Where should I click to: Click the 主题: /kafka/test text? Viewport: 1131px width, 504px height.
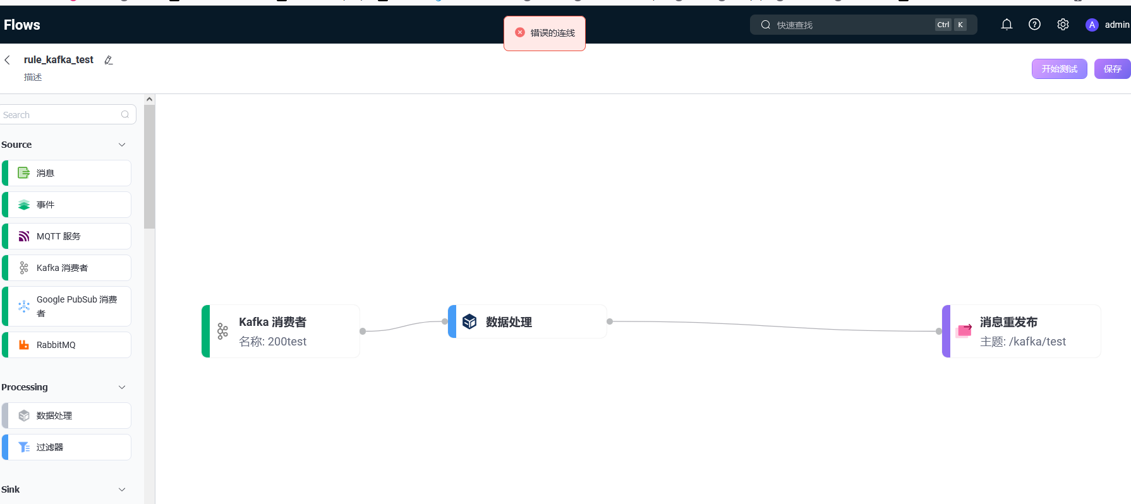click(1023, 342)
